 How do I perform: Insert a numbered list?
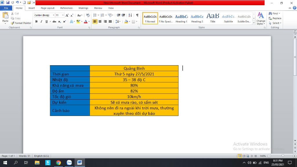[102, 15]
